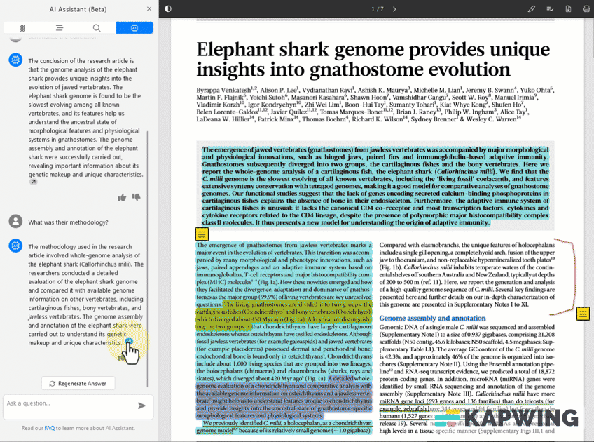Open the FAQ link
Screen dimensions: 594x442
(50, 428)
